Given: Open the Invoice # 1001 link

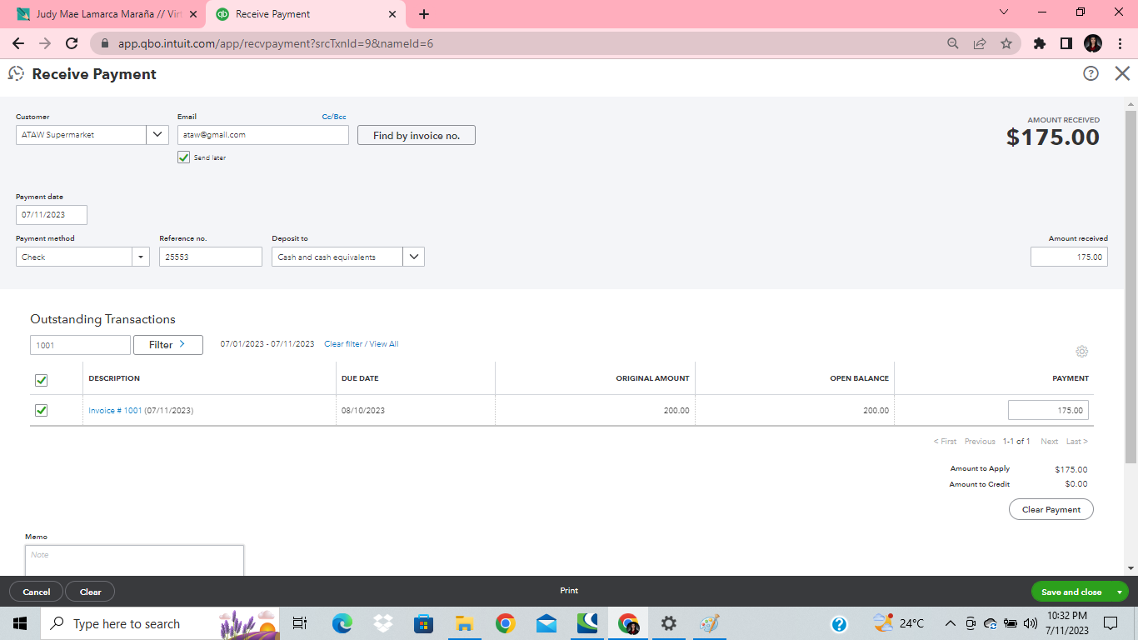Looking at the screenshot, I should 116,410.
